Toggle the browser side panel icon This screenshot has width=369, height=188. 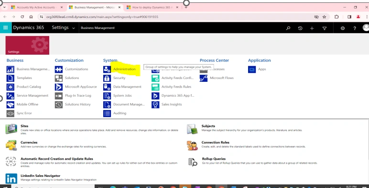point(349,17)
